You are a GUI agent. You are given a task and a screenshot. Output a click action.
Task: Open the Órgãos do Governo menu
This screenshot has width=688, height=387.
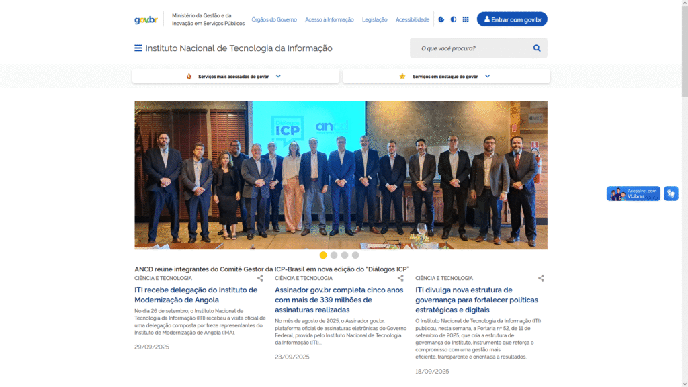pos(274,19)
